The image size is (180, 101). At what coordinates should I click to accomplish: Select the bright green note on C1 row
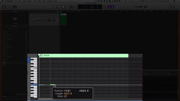pyautogui.click(x=53, y=85)
